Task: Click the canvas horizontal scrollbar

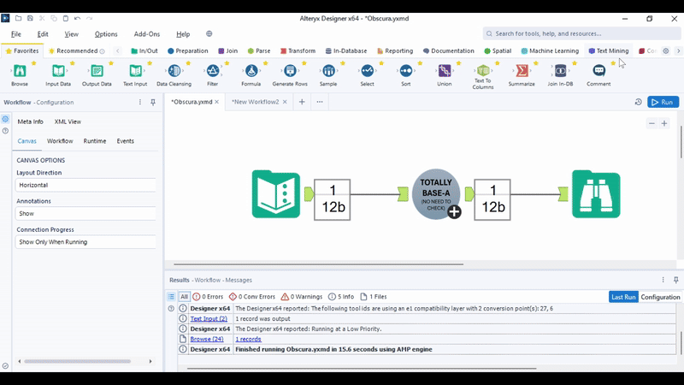Action: (x=318, y=264)
